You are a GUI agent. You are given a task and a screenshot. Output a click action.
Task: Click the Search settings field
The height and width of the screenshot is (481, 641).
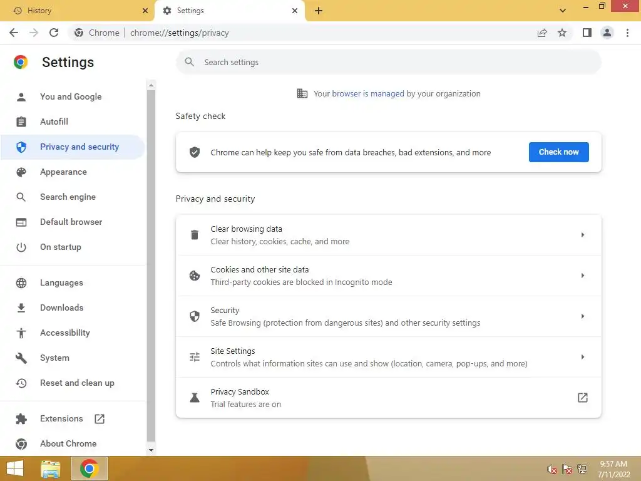click(388, 62)
